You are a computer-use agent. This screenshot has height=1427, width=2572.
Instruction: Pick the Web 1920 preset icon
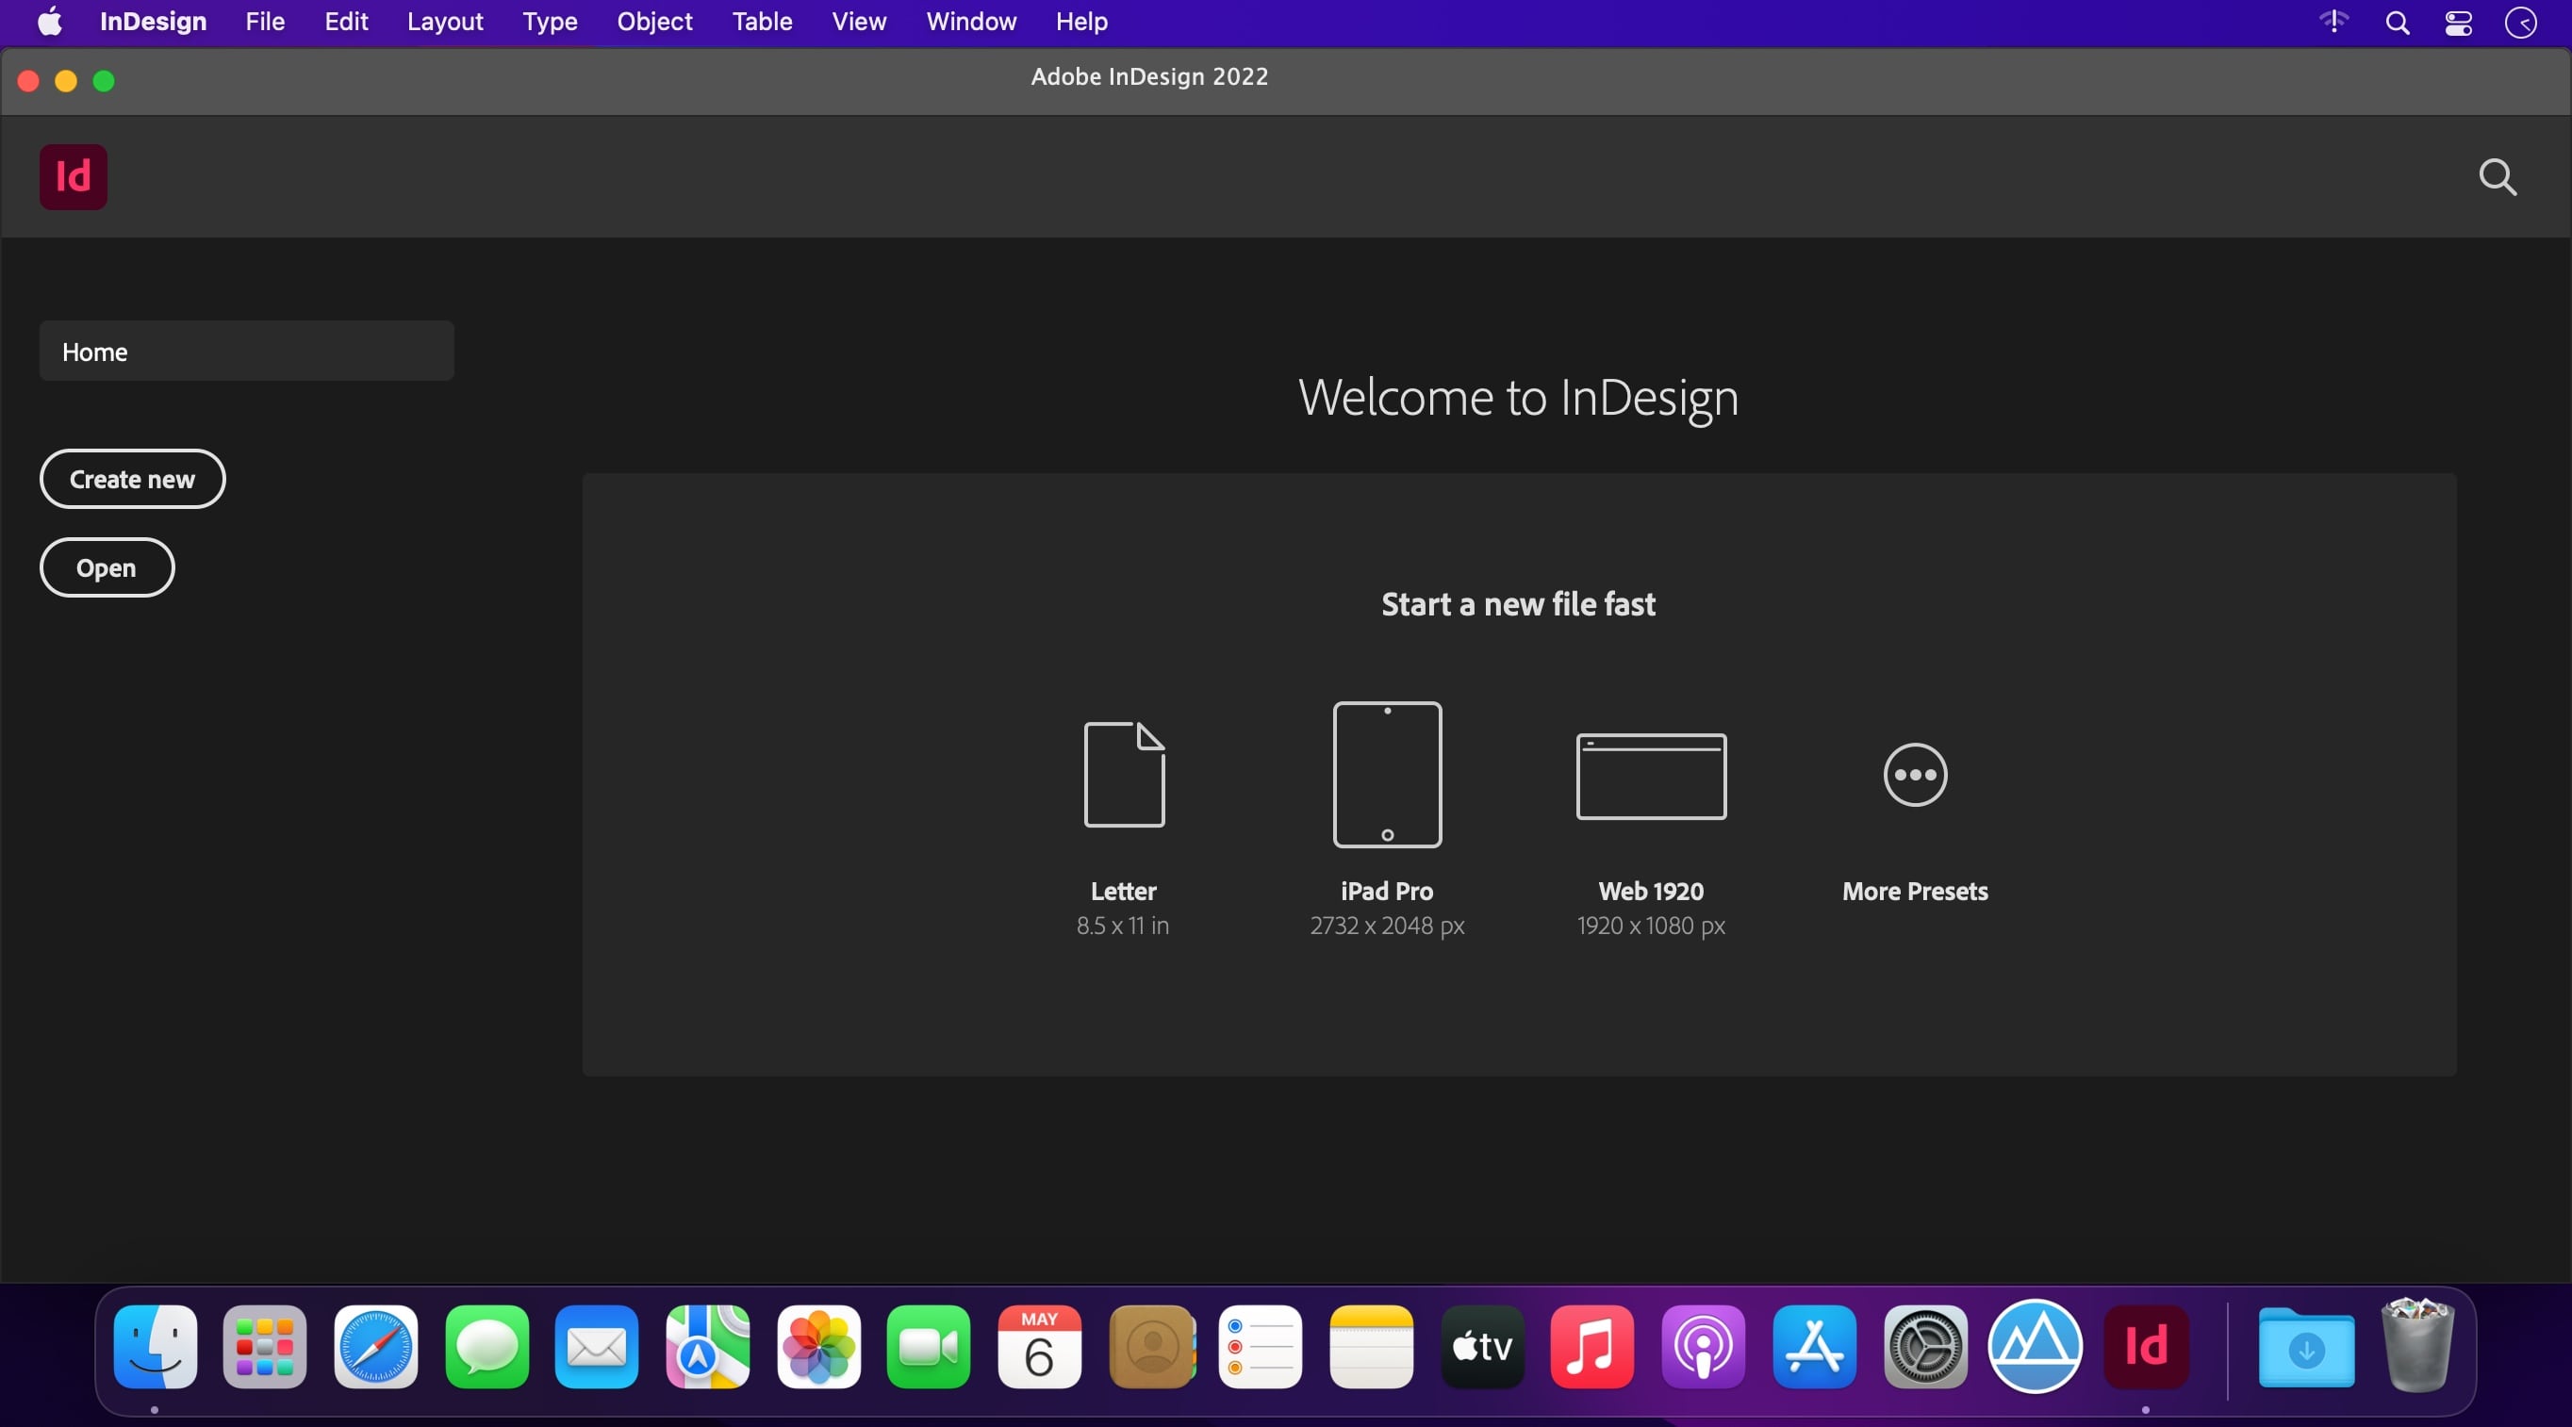(1651, 777)
